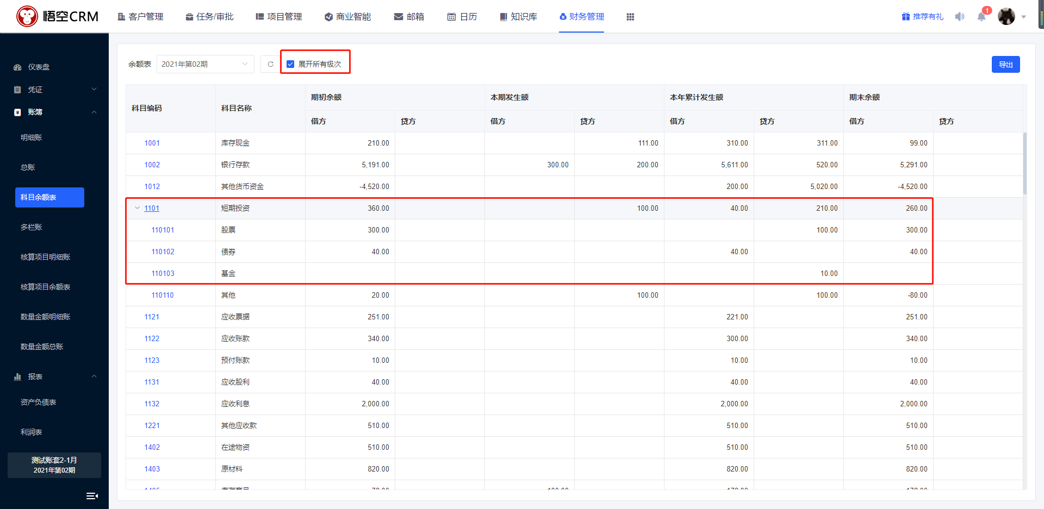The width and height of the screenshot is (1044, 509).
Task: Click the table's vertical scrollbar
Action: (1025, 163)
